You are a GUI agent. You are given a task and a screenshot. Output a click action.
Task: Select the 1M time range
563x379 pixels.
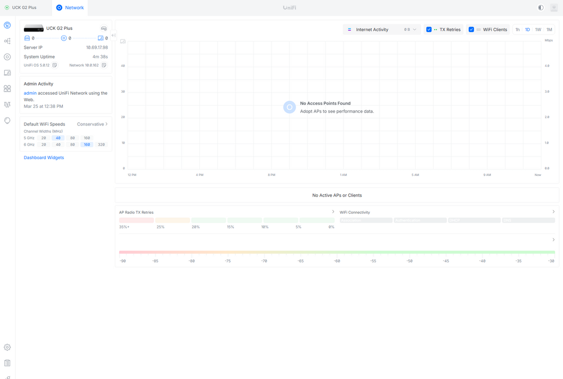click(x=549, y=29)
